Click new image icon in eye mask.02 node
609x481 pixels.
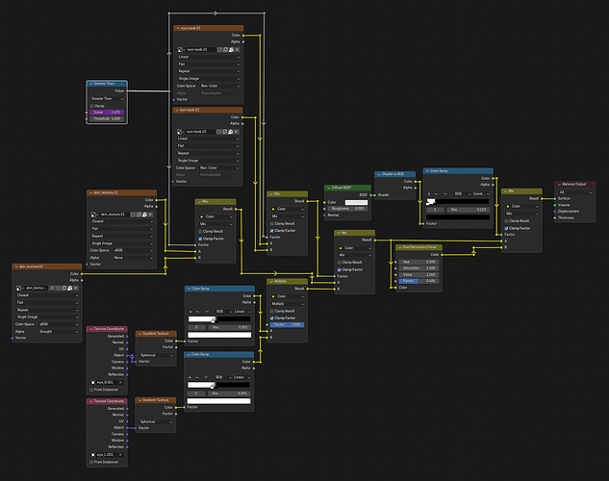[x=224, y=132]
